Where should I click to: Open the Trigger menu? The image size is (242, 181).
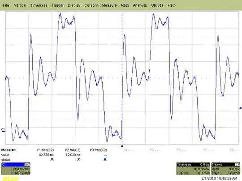tap(57, 5)
